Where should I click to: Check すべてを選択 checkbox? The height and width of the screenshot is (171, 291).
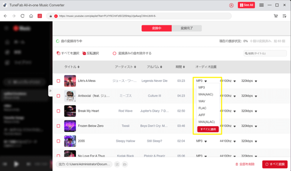(58, 53)
